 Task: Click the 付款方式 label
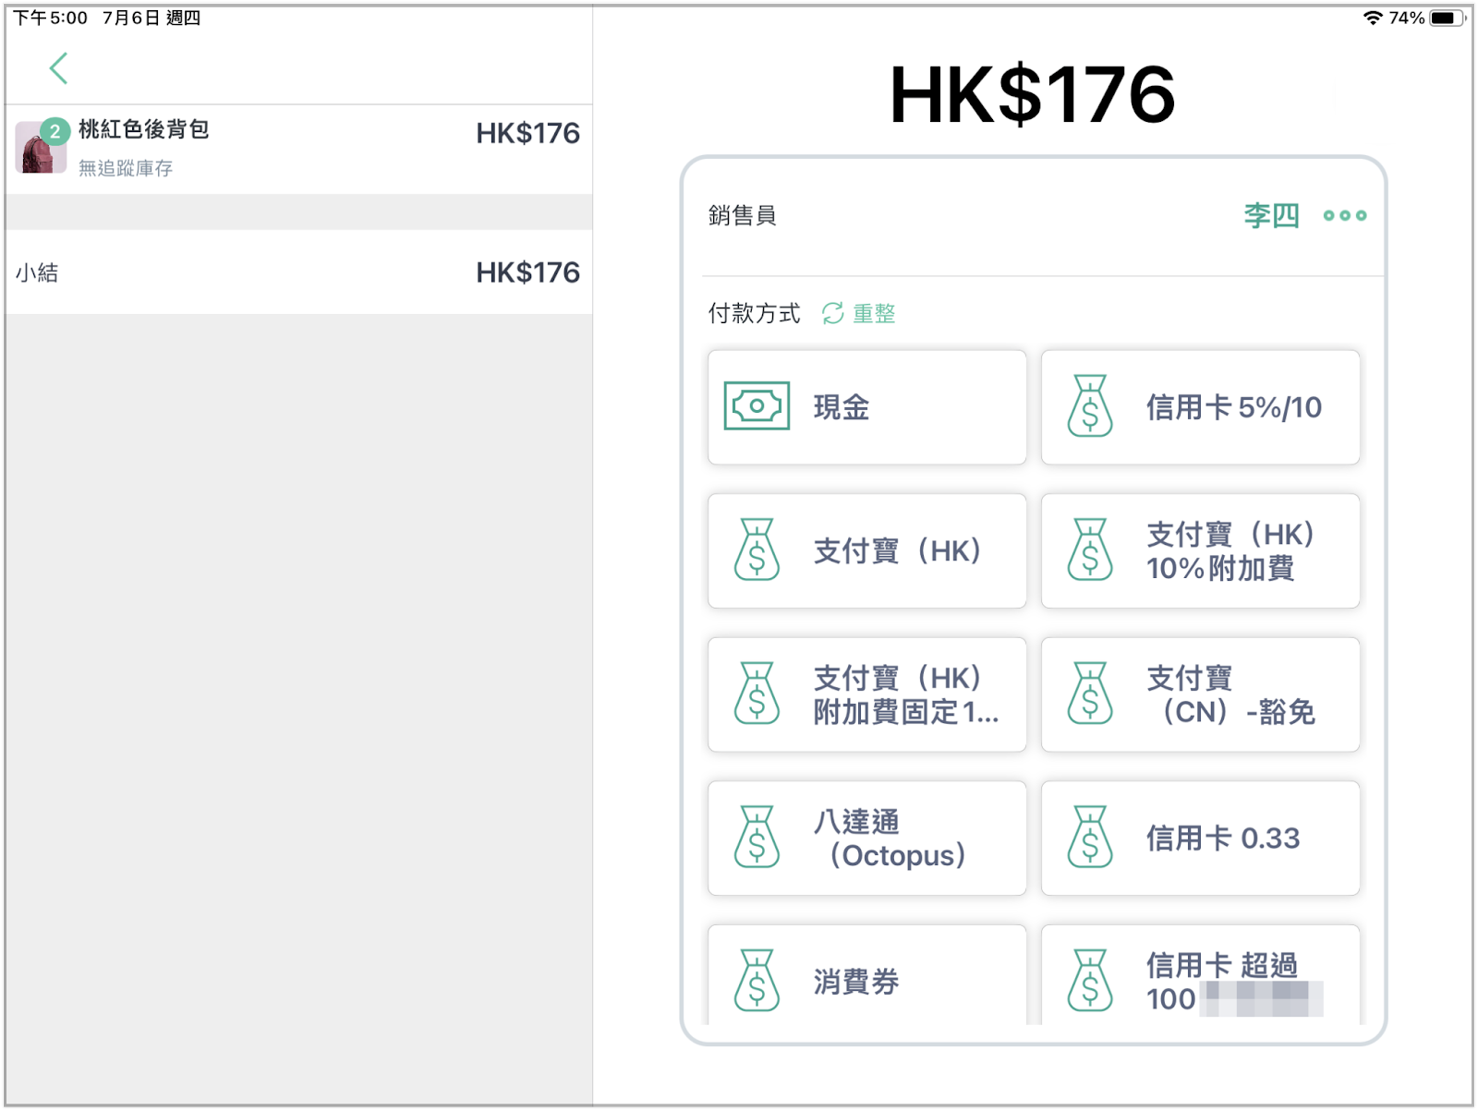[754, 314]
